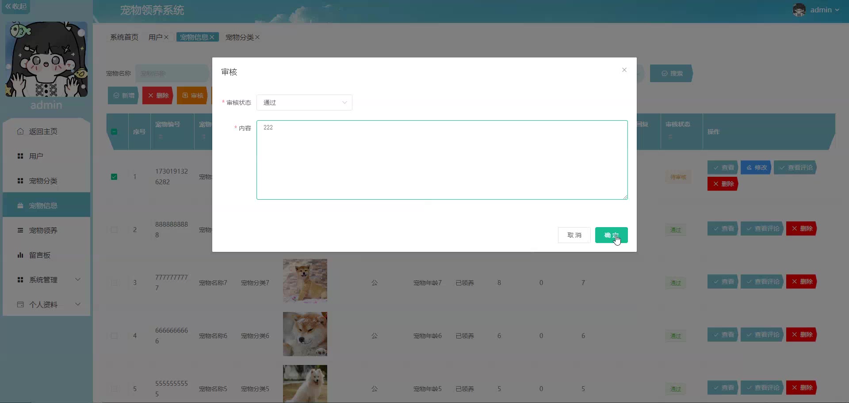Close the 审核 dialog with the X icon
Screen dimensions: 849x403
[624, 70]
